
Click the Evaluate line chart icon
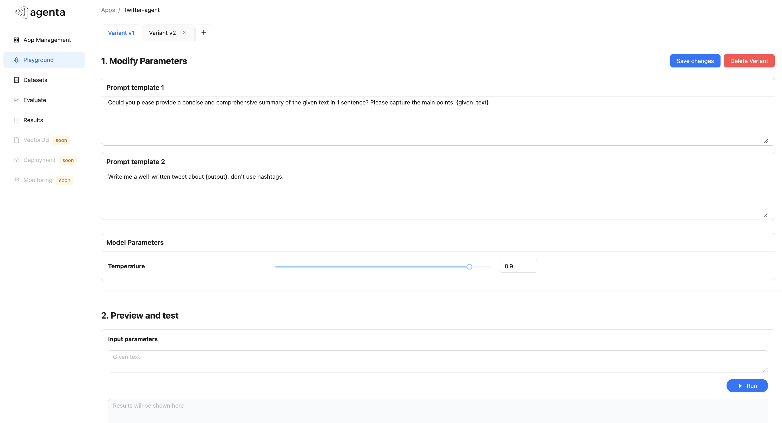pos(16,100)
